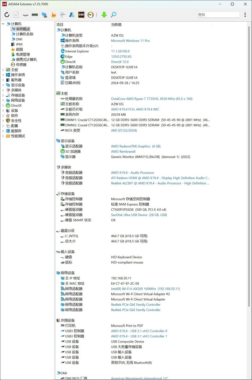Click the gauge SensorPanel toolbar icon

coord(90,15)
